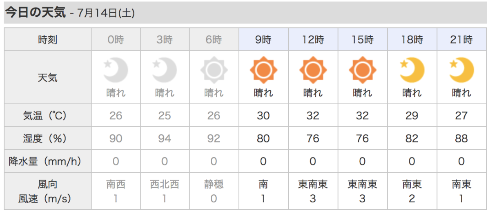The image size is (490, 213).
Task: Click the 94 humidity value at 3時
Action: 165,138
